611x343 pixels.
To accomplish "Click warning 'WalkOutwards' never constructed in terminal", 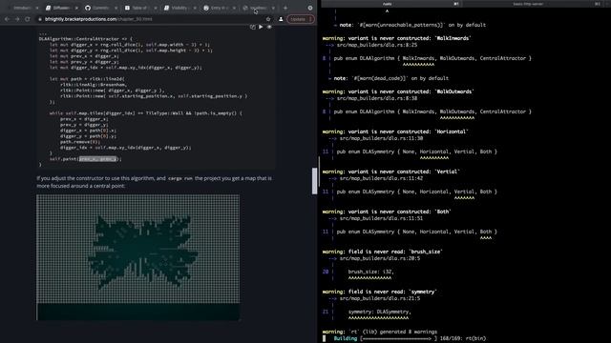I will tap(398, 91).
